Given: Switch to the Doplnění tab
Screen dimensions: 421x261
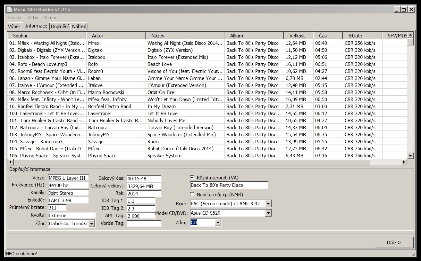Looking at the screenshot, I should pos(60,26).
